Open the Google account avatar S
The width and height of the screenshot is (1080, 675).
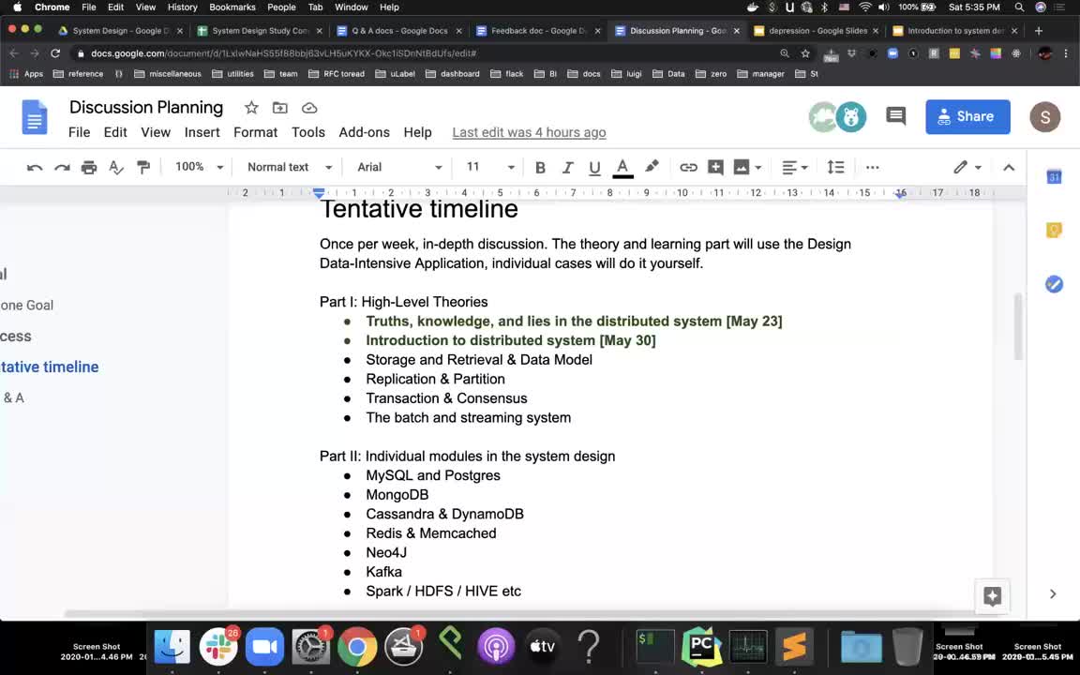coord(1045,117)
